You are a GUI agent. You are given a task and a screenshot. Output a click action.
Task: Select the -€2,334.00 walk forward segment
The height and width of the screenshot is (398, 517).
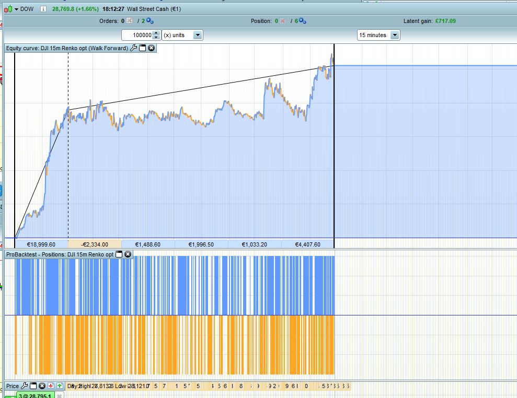tap(95, 244)
